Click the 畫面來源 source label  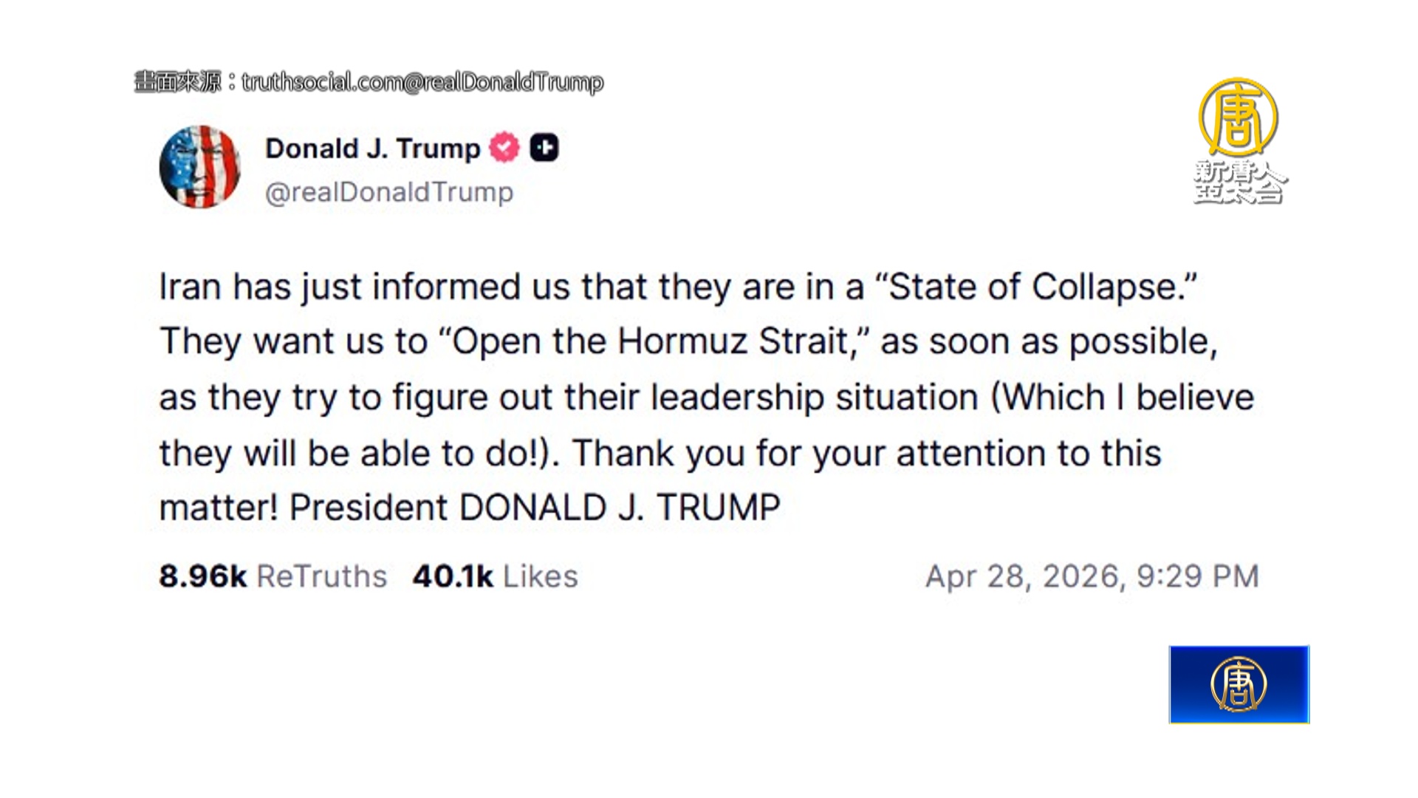click(178, 82)
